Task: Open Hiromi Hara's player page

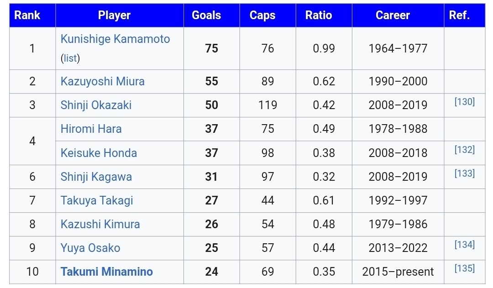Action: tap(91, 129)
